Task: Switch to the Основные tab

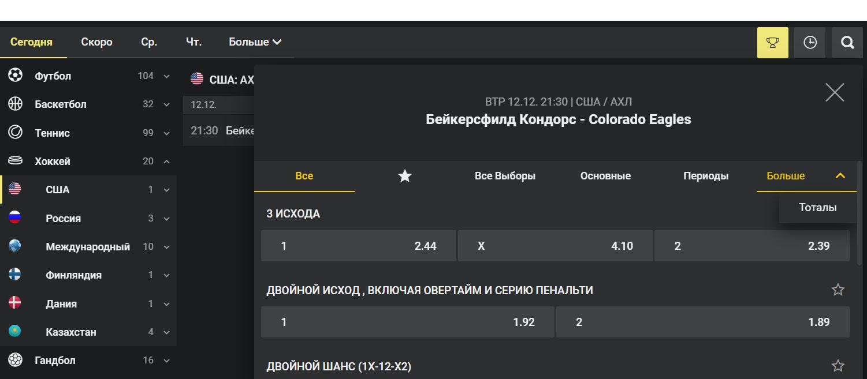Action: (x=605, y=176)
